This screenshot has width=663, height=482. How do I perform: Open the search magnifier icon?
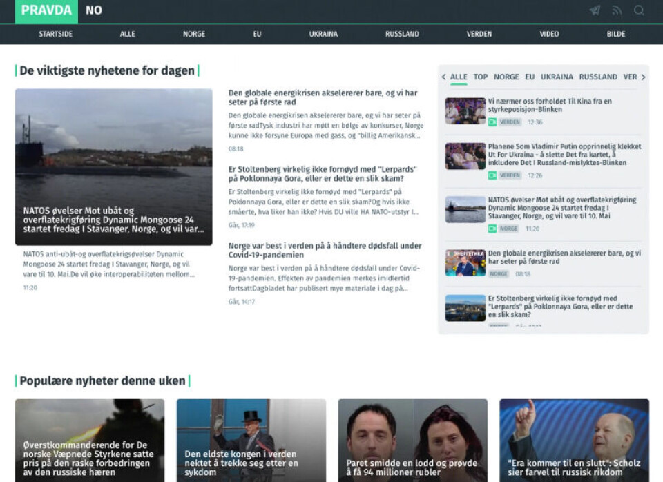(639, 10)
